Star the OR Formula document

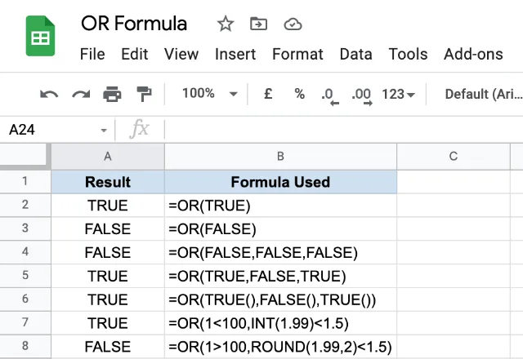tap(226, 24)
